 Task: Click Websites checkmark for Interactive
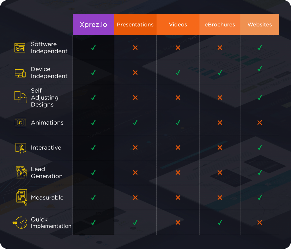pyautogui.click(x=260, y=147)
